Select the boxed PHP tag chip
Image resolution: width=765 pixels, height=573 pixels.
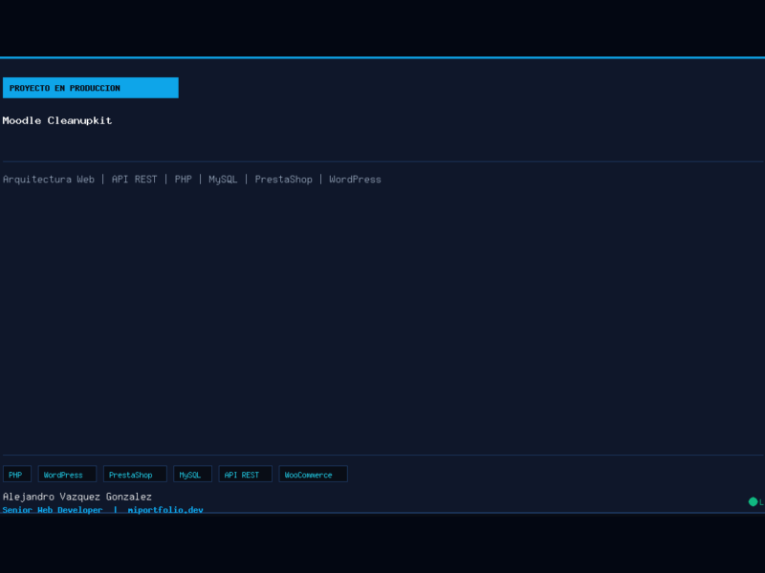coord(17,474)
